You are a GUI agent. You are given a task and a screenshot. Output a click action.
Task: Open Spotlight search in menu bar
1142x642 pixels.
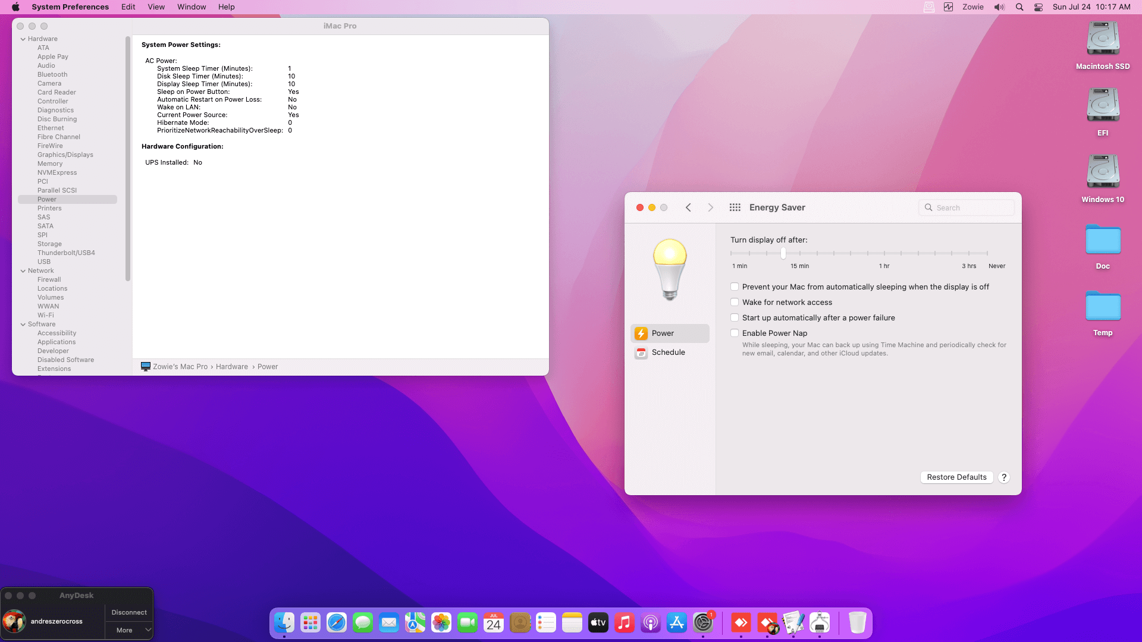point(1019,7)
